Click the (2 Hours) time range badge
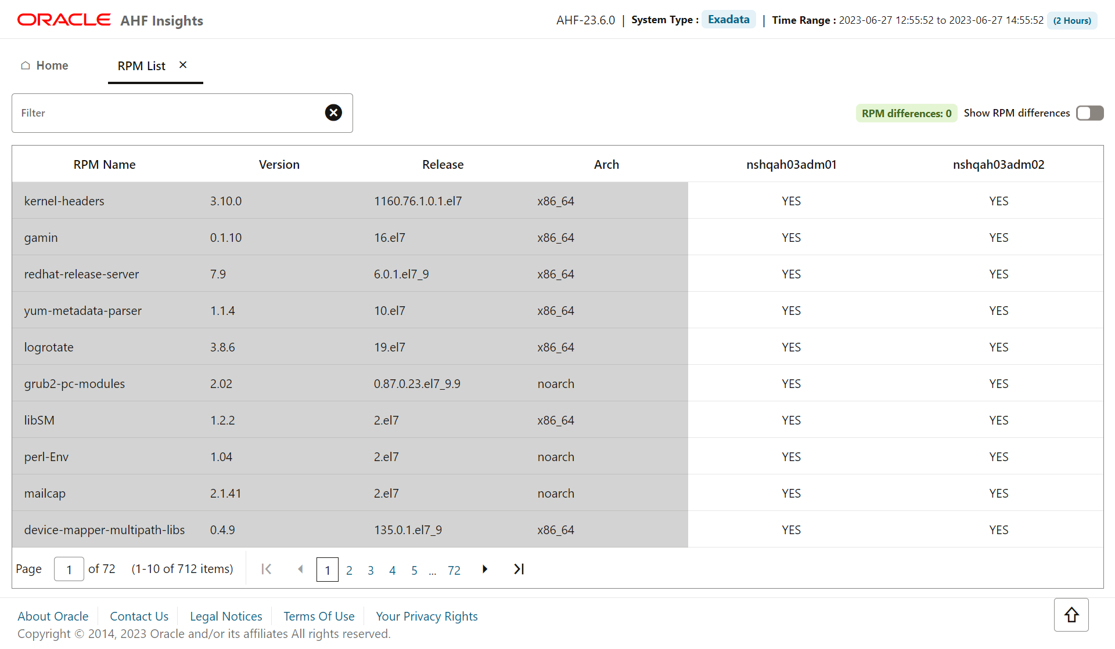This screenshot has height=649, width=1115. click(1072, 20)
